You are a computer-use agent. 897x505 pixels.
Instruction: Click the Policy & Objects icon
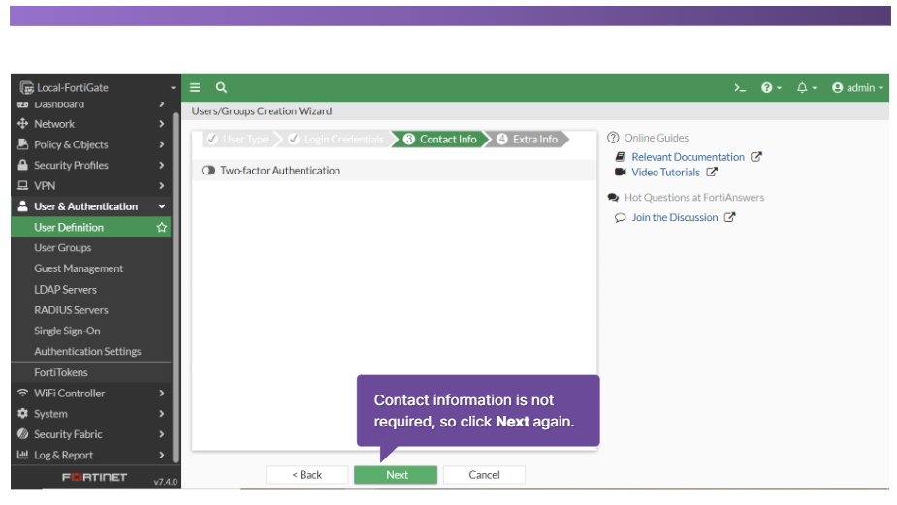click(23, 144)
